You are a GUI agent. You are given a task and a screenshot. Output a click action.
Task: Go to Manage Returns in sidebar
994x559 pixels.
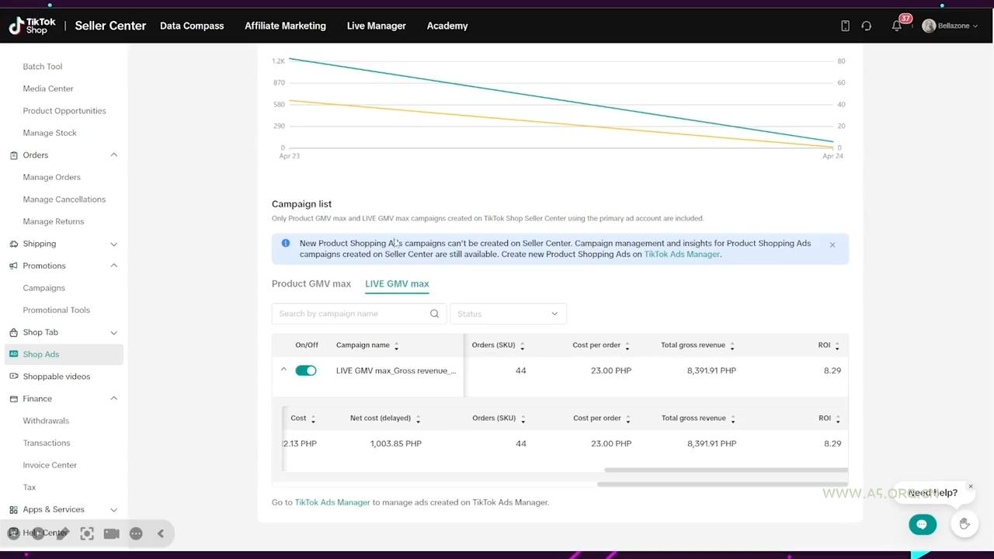[x=54, y=221]
